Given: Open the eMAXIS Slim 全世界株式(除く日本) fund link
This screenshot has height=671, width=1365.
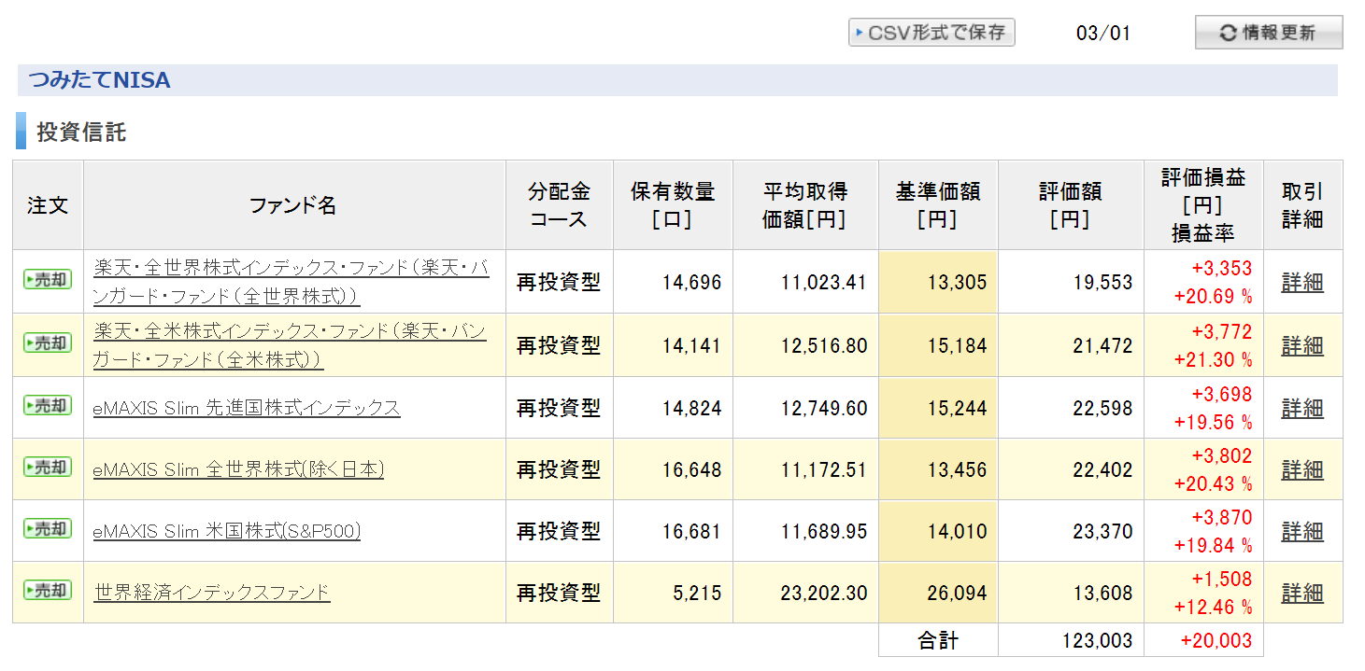Looking at the screenshot, I should (238, 469).
